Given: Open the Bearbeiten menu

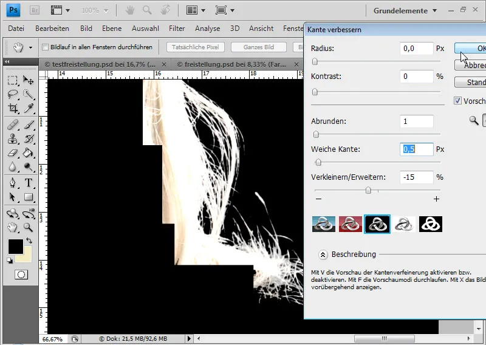Looking at the screenshot, I should click(52, 29).
